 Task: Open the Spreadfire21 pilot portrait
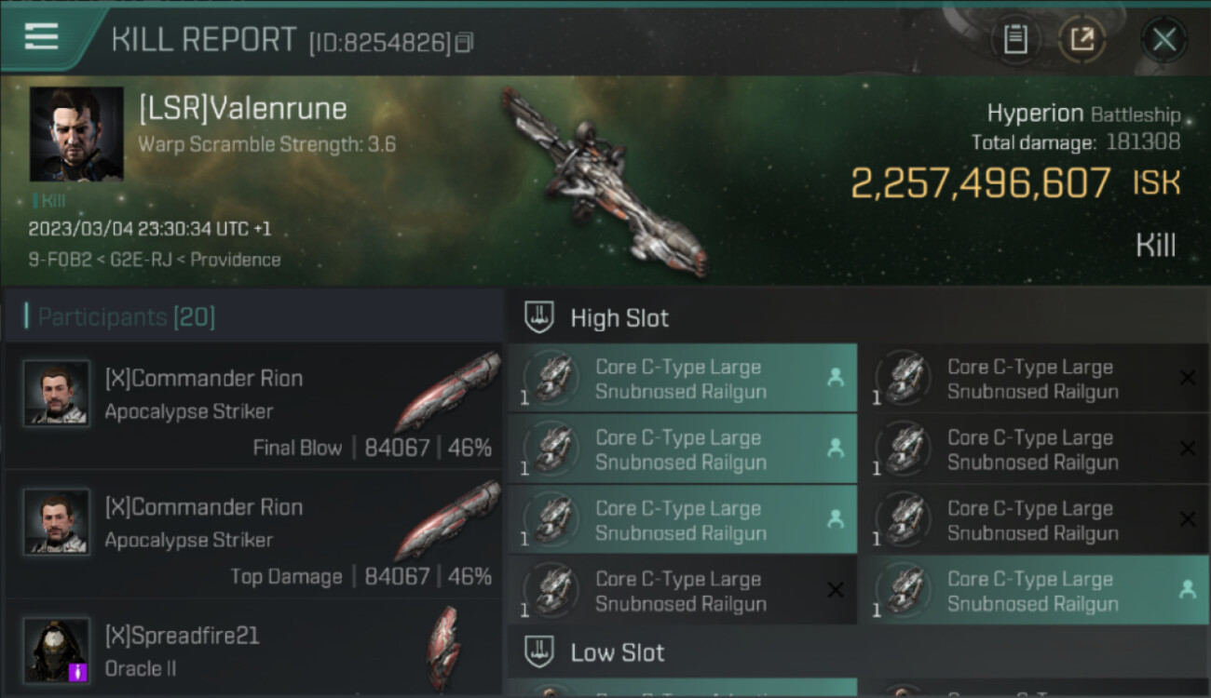[x=57, y=650]
